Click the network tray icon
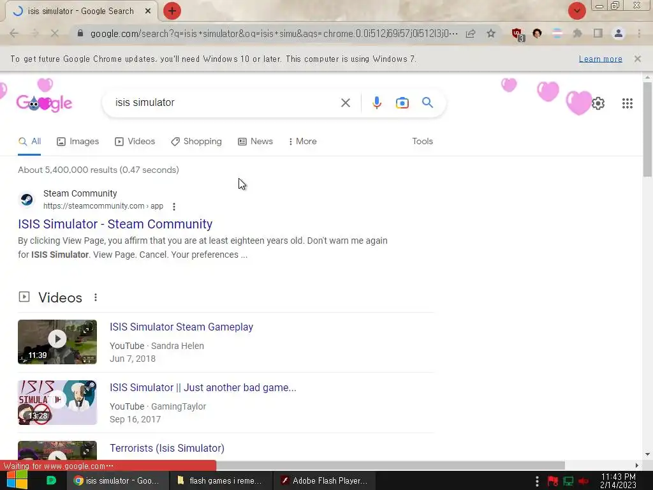 [x=568, y=481]
